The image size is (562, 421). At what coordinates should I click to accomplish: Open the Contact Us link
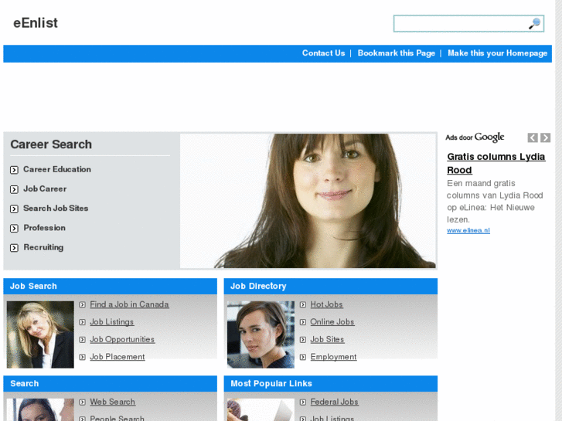323,53
